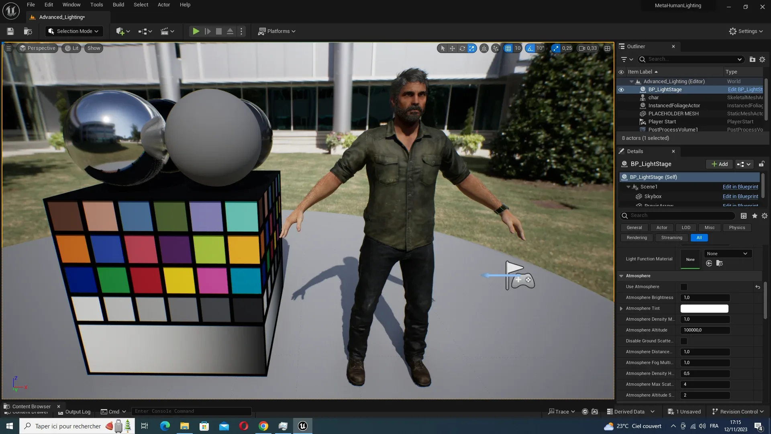The height and width of the screenshot is (434, 771).
Task: Toggle grid snapping icon in viewport
Action: [508, 48]
